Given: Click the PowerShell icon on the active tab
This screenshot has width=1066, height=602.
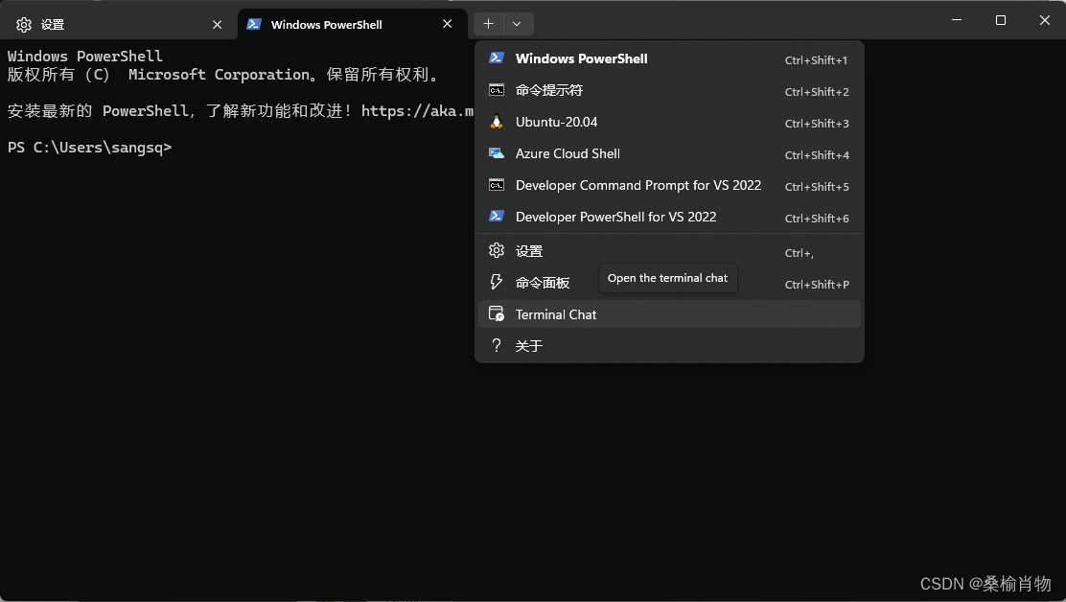Looking at the screenshot, I should pyautogui.click(x=254, y=24).
